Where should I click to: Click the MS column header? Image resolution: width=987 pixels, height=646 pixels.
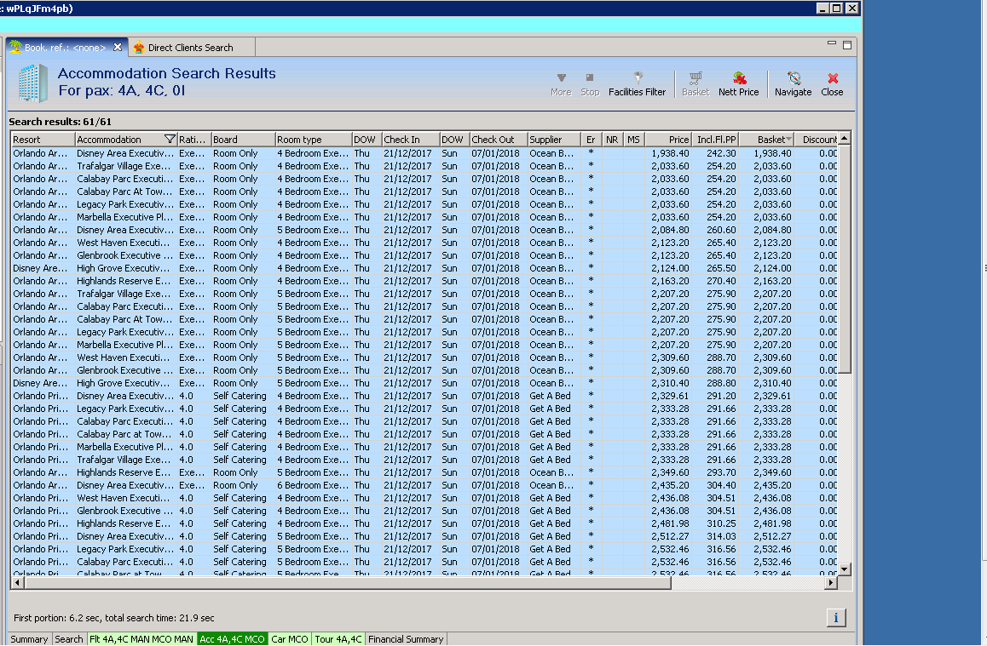[633, 140]
